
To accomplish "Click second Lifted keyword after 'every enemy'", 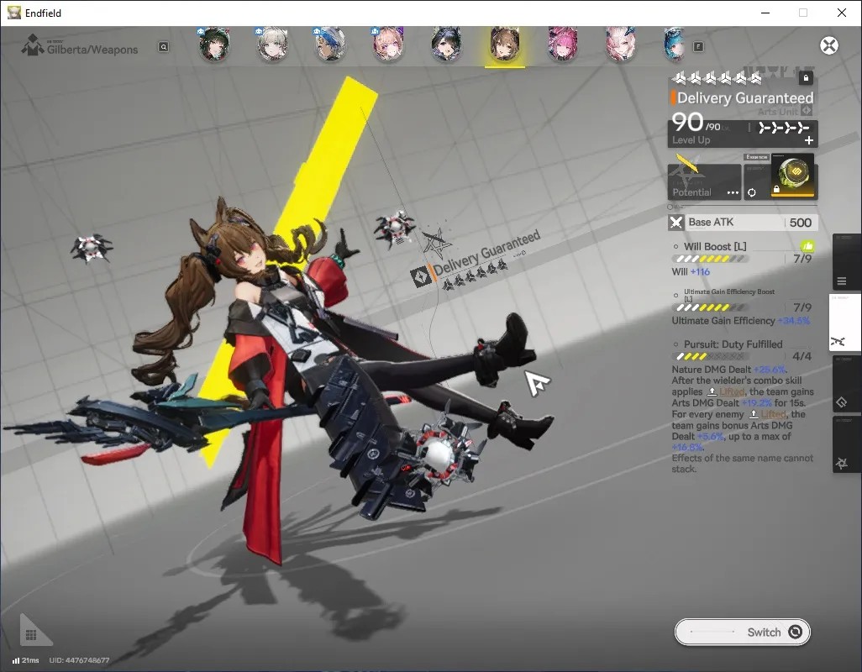I will (774, 414).
